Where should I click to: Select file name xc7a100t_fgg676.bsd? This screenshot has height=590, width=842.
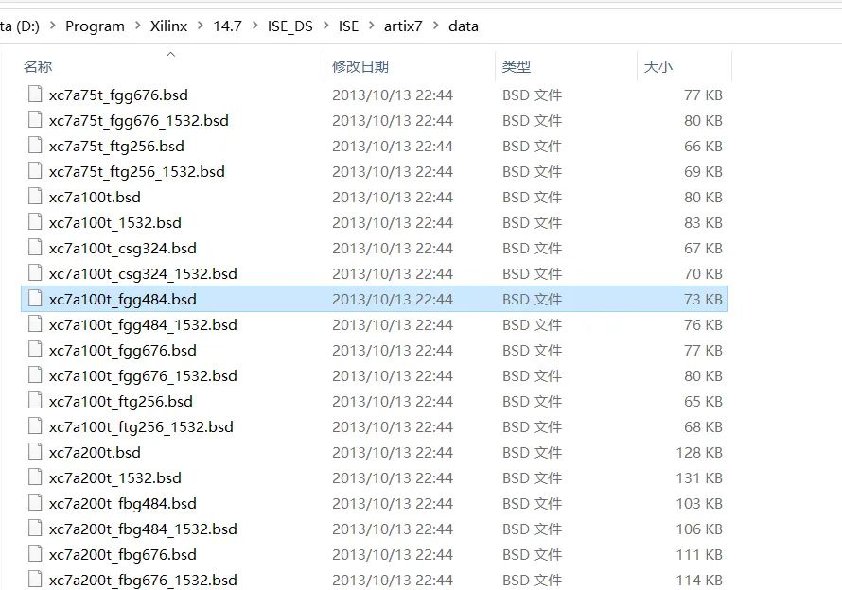122,350
